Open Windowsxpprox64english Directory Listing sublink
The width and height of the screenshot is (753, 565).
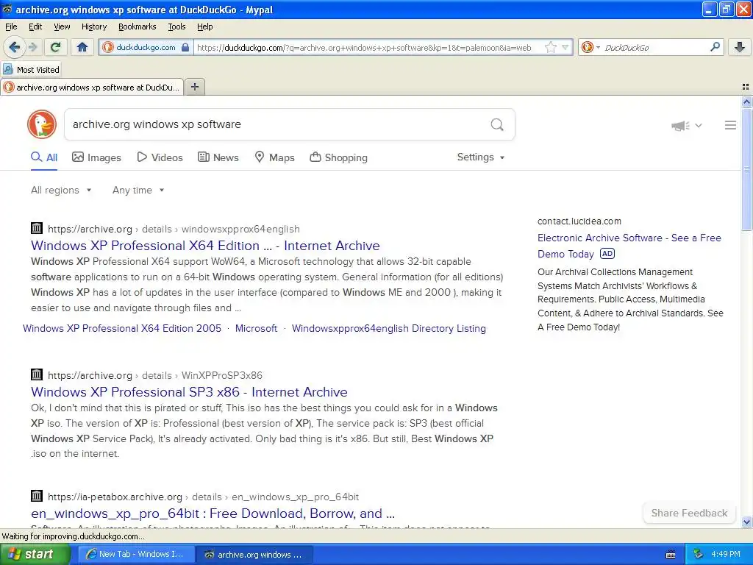(x=389, y=329)
